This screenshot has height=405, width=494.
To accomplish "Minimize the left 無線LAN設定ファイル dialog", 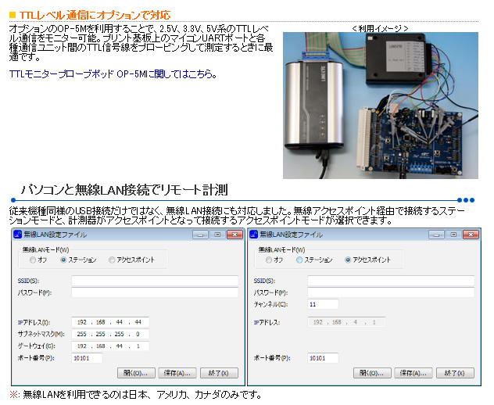I will tap(200, 235).
